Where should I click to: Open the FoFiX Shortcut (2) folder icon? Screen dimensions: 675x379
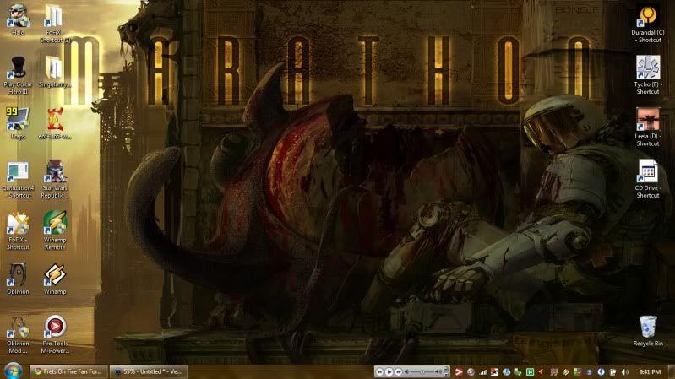click(55, 24)
